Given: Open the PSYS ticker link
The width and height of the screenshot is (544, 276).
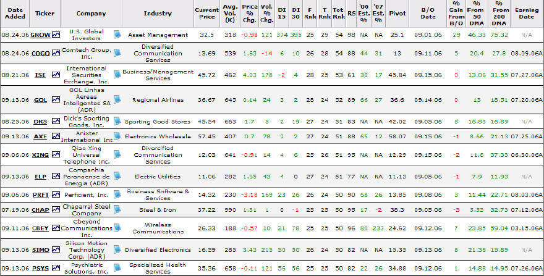Looking at the screenshot, I should pyautogui.click(x=41, y=269).
